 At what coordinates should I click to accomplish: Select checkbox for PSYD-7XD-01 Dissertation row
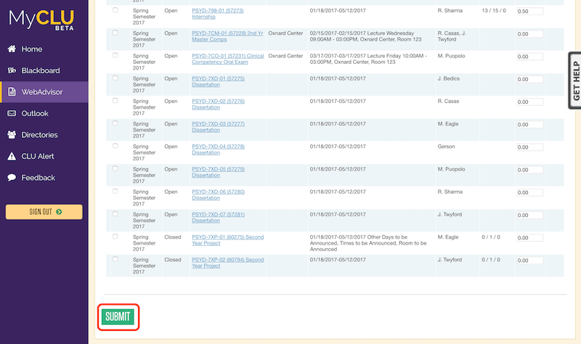click(x=115, y=78)
